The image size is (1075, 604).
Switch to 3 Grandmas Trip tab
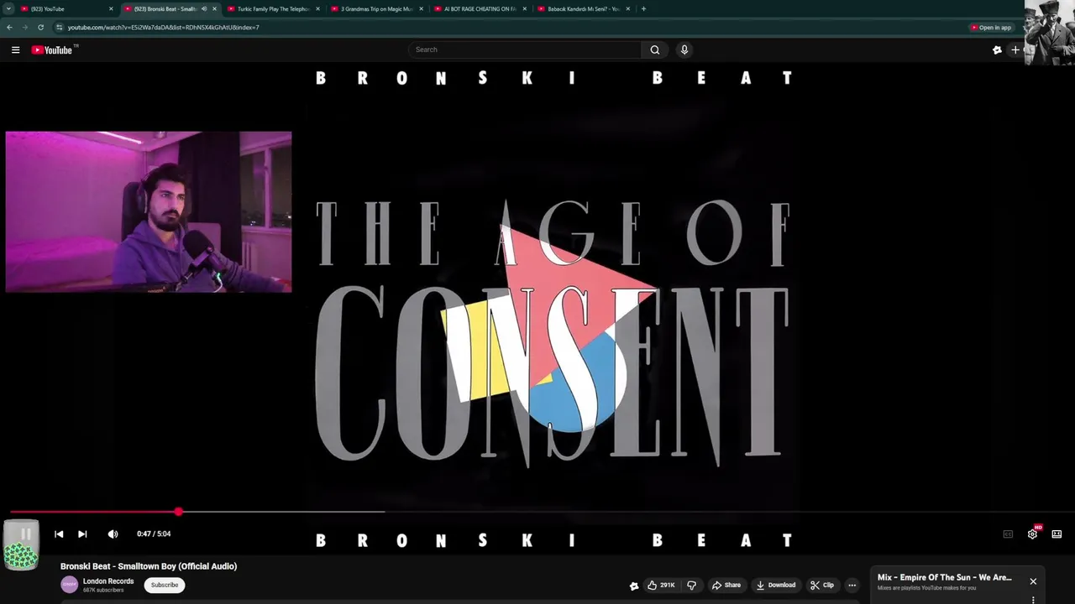click(376, 8)
